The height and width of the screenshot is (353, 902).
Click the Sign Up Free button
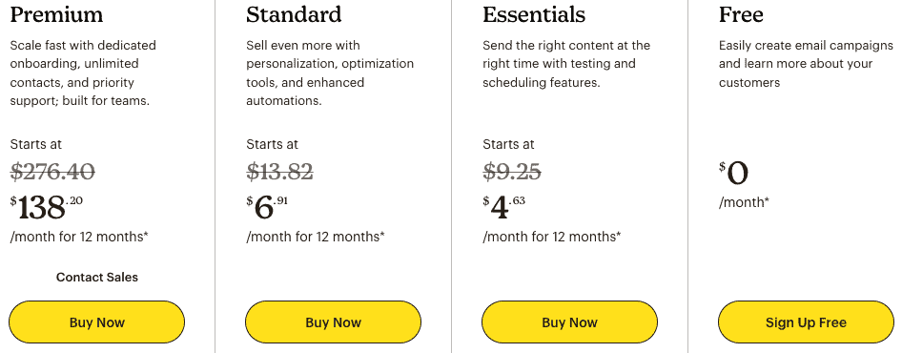[x=806, y=322]
